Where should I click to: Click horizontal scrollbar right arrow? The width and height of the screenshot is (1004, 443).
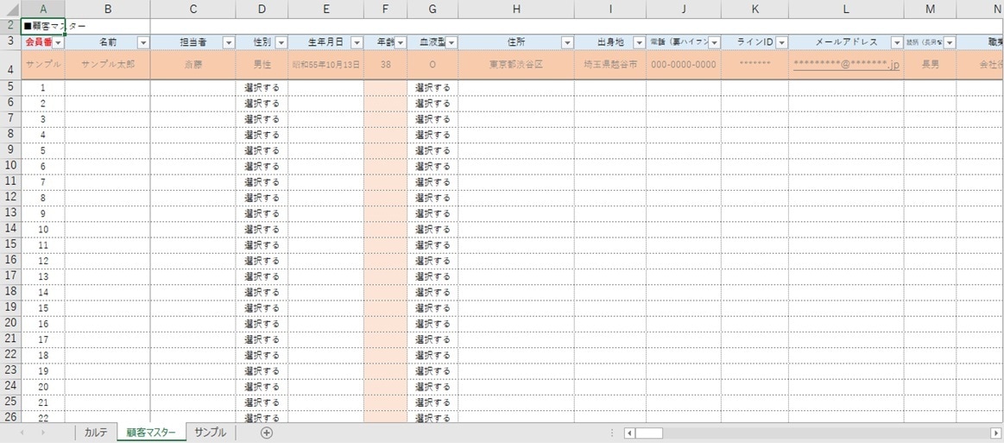coord(995,433)
